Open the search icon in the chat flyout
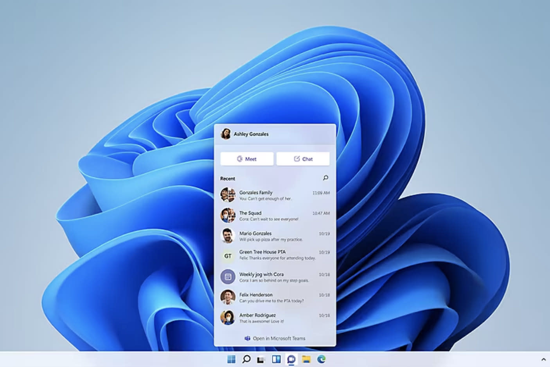Screen dimensions: 550x367 point(325,178)
